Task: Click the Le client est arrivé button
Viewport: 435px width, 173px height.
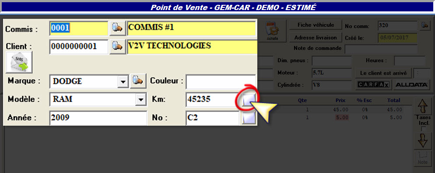Action: [384, 73]
